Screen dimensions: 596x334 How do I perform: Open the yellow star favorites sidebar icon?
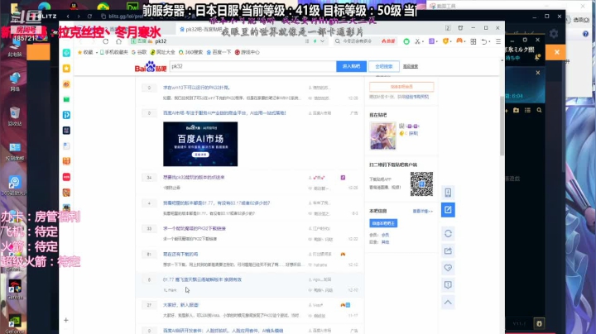[66, 69]
